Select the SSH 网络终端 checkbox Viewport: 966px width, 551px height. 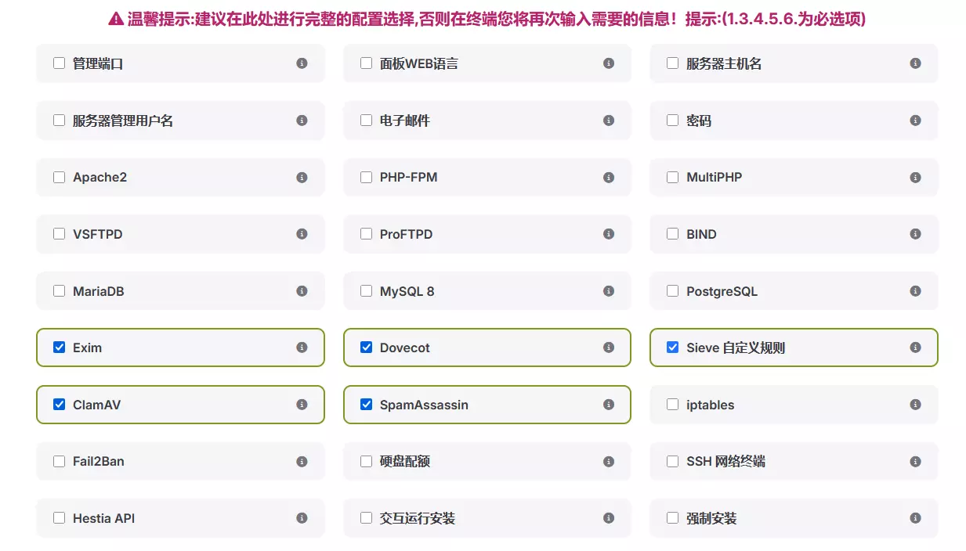click(x=672, y=462)
